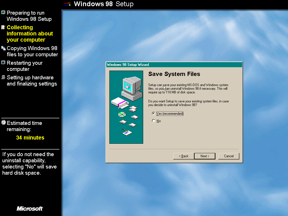
Task: Click the 'Do you want Setup to save' question
Action: pos(188,103)
